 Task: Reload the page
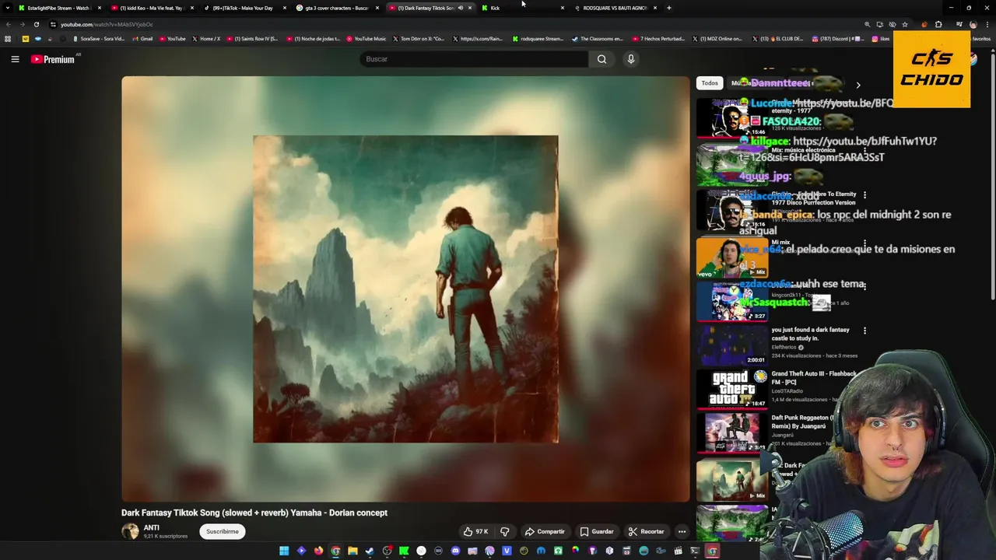[x=36, y=24]
